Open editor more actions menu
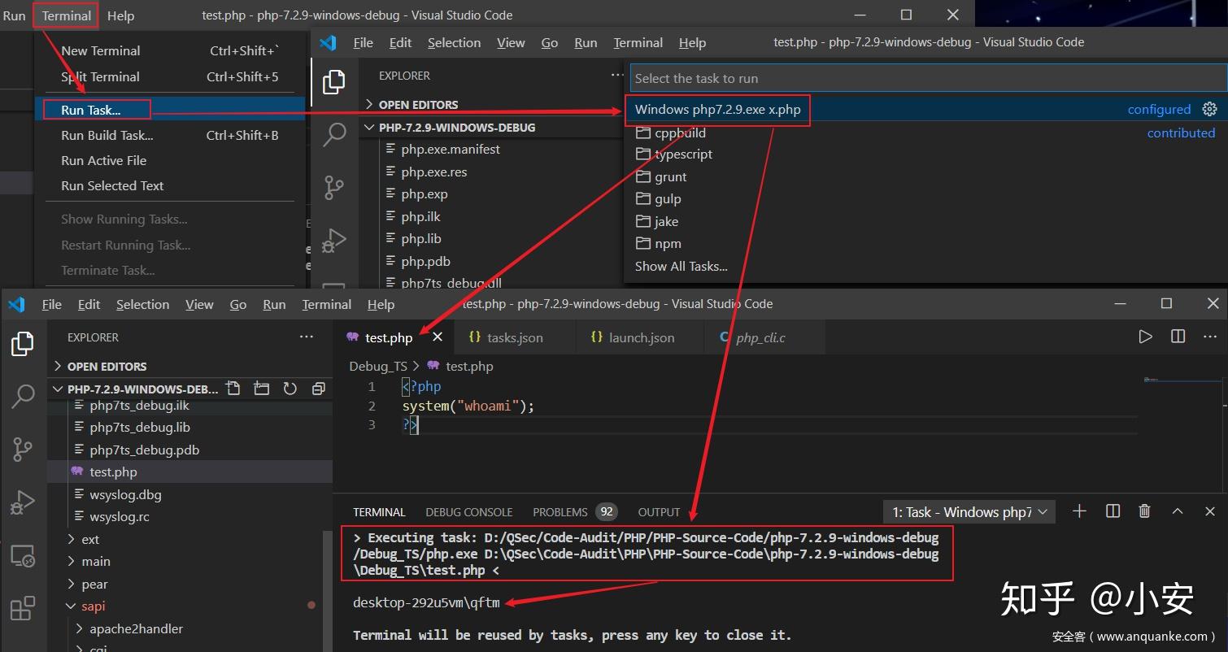The width and height of the screenshot is (1228, 652). (1209, 337)
